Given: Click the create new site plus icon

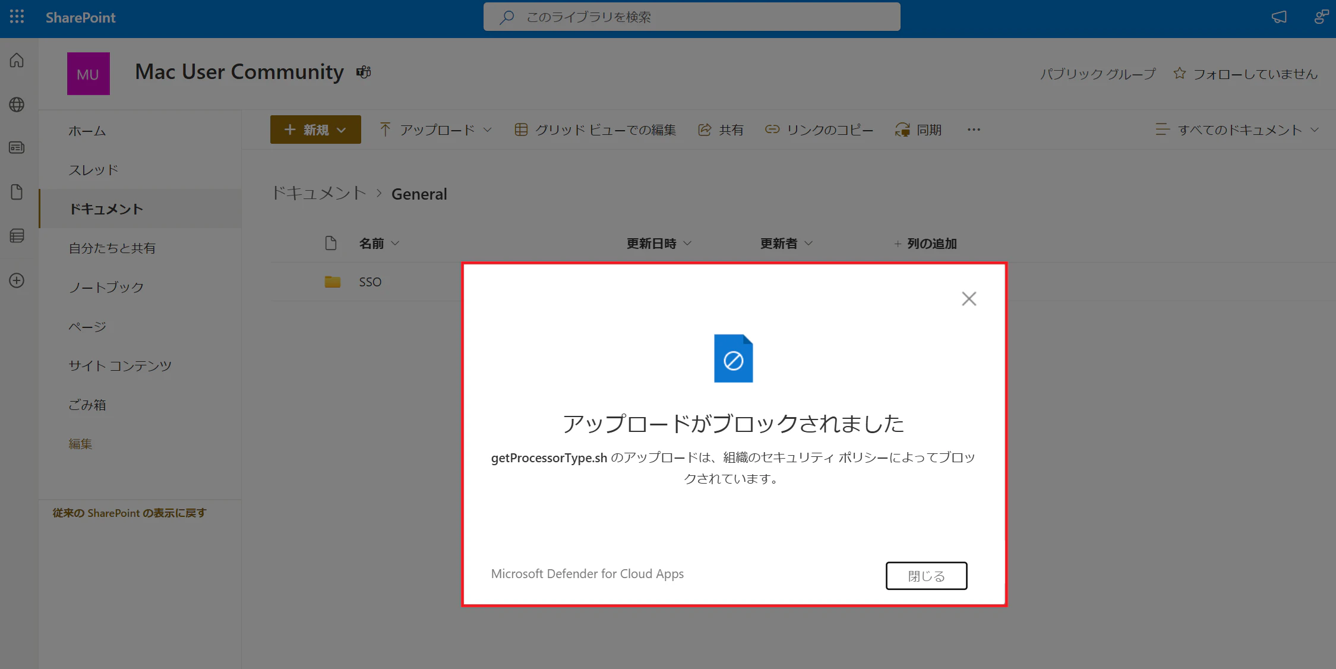Looking at the screenshot, I should 17,280.
